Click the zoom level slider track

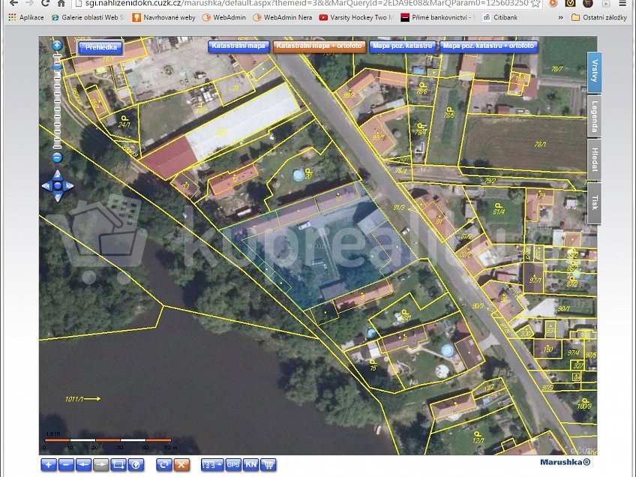tap(57, 102)
